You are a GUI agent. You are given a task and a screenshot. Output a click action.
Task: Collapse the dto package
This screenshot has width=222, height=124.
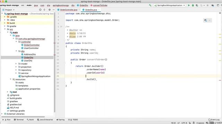16,51
